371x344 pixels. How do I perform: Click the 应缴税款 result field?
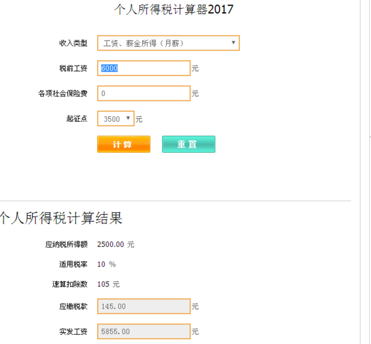tap(143, 306)
